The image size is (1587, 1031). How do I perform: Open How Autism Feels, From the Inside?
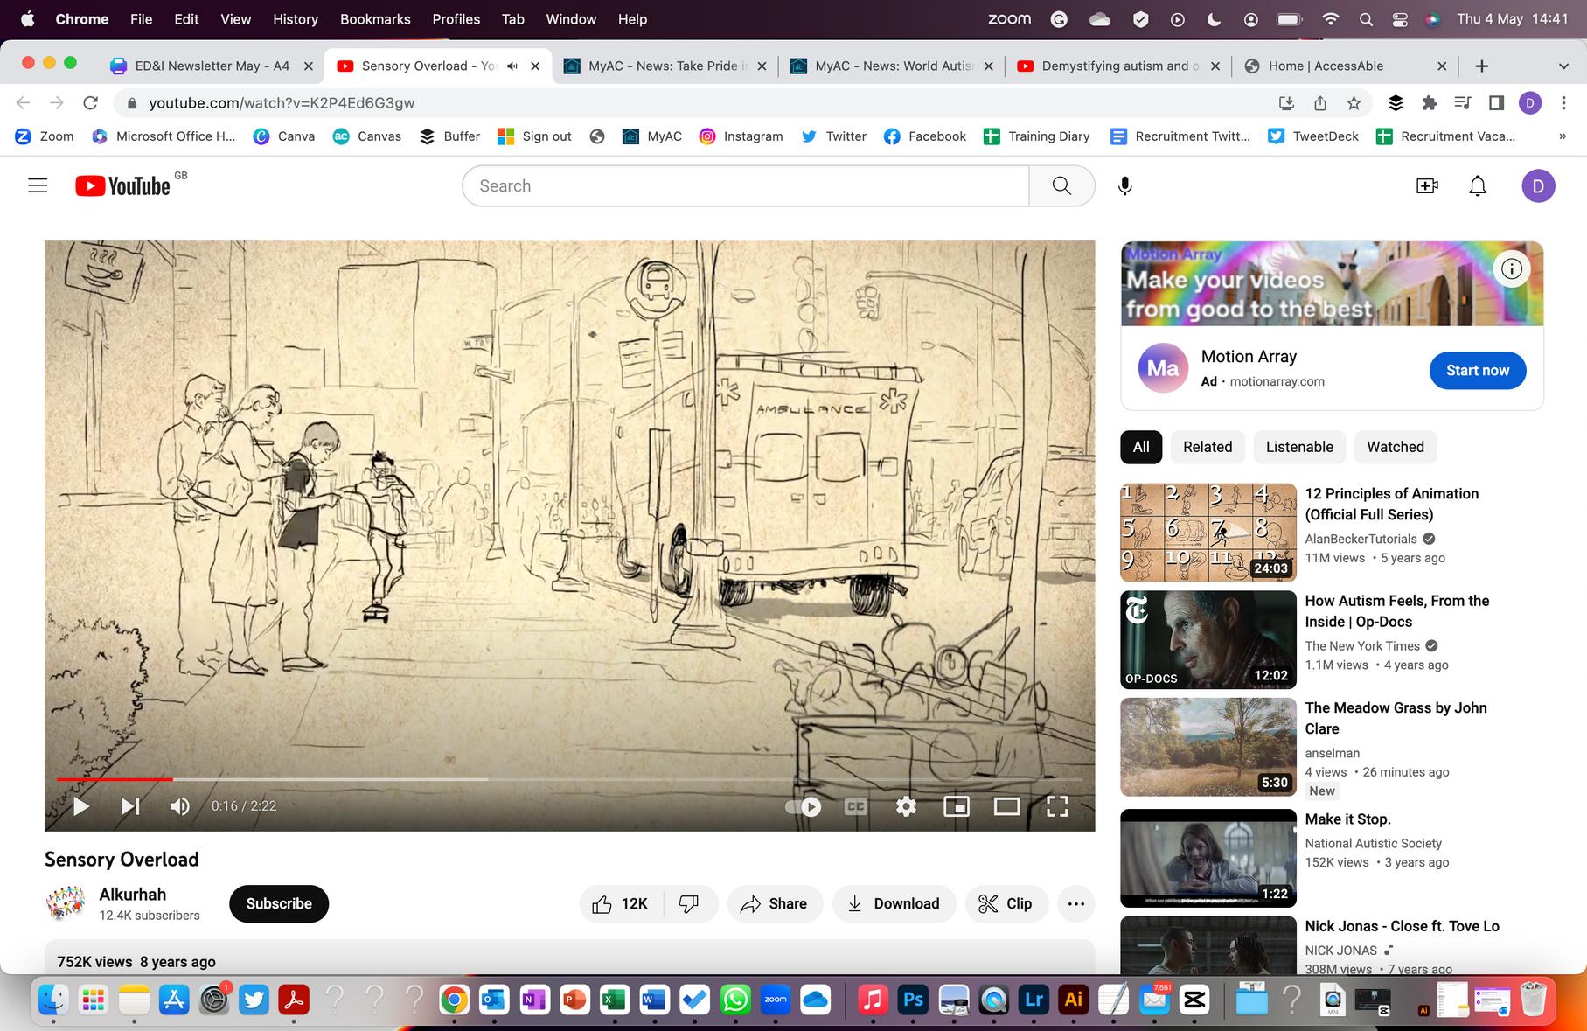[x=1396, y=611]
